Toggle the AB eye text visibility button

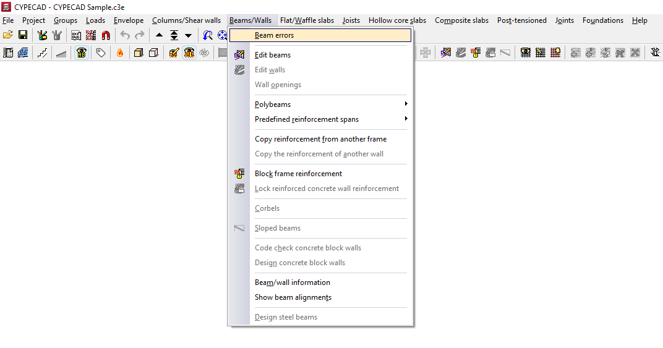82,53
